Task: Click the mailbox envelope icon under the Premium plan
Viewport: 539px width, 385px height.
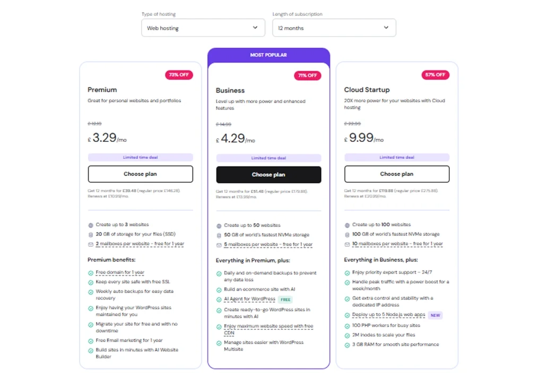Action: [90, 244]
